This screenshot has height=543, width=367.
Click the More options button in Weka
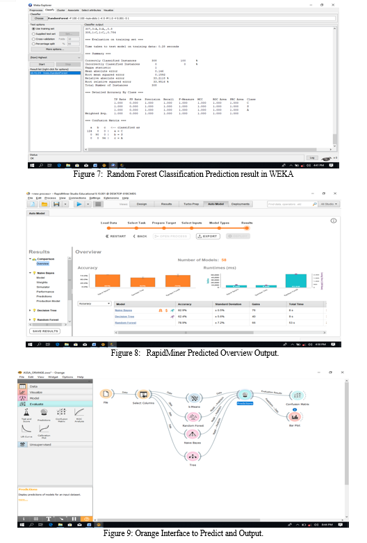click(x=55, y=49)
